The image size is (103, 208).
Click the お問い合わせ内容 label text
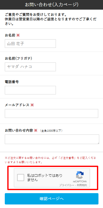[x=19, y=130]
